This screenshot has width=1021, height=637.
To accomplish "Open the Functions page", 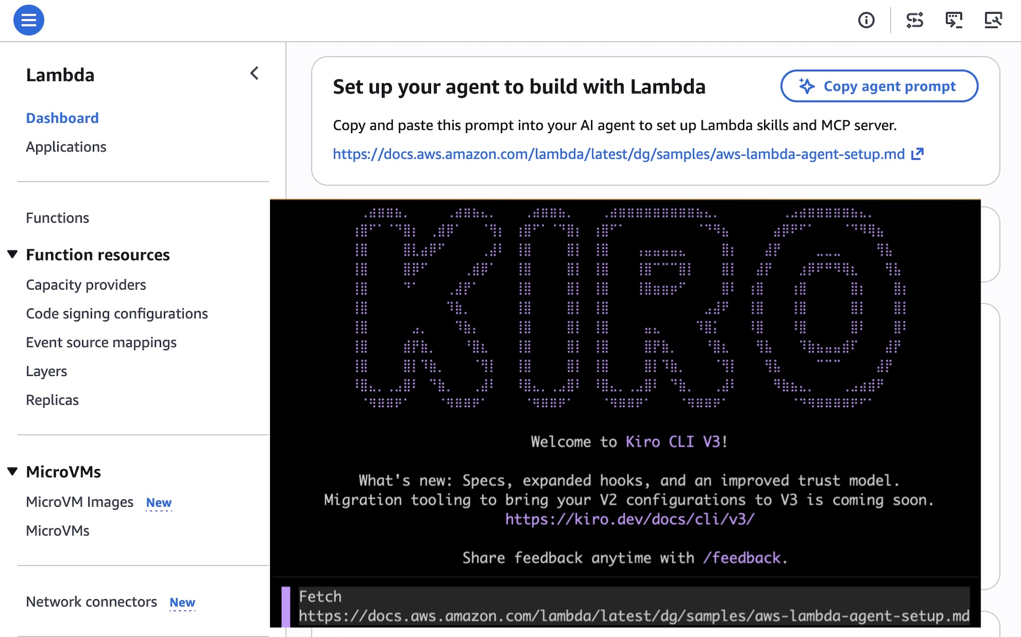I will point(57,218).
